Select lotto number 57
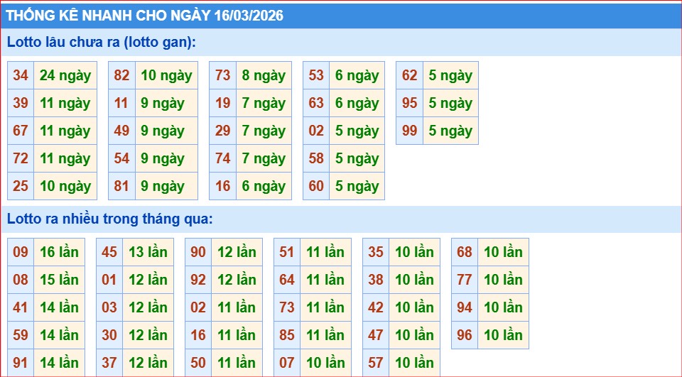Screen dimensions: 682x377 376,363
